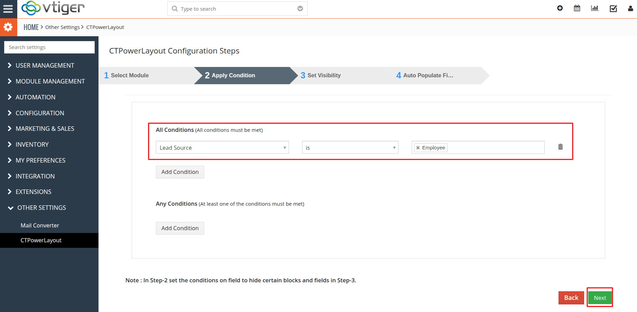Add Condition under Any Conditions
The width and height of the screenshot is (637, 312).
click(x=180, y=228)
